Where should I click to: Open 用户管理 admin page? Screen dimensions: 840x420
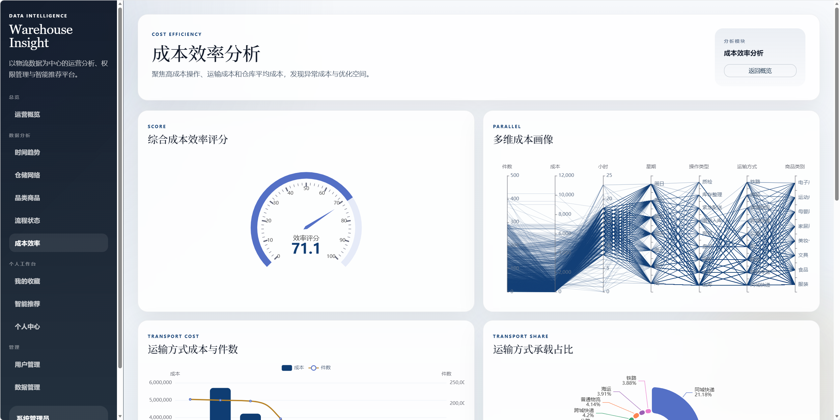tap(27, 364)
